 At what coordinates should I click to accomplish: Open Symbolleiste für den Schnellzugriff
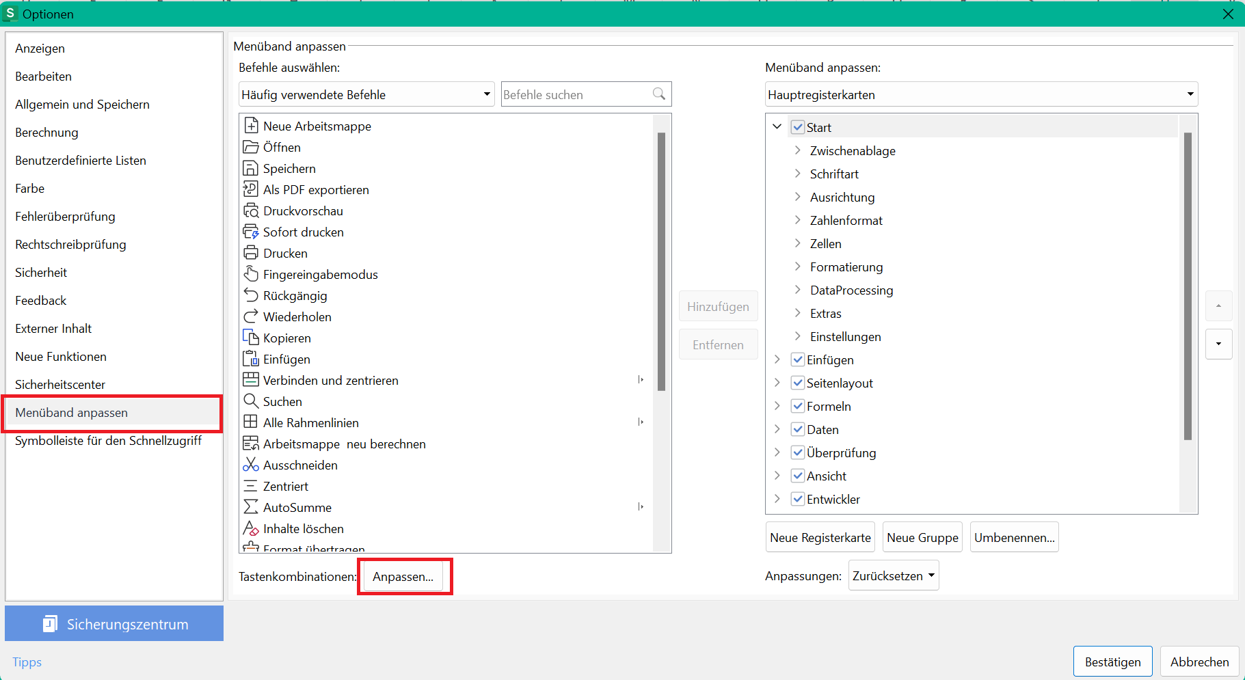pos(113,440)
